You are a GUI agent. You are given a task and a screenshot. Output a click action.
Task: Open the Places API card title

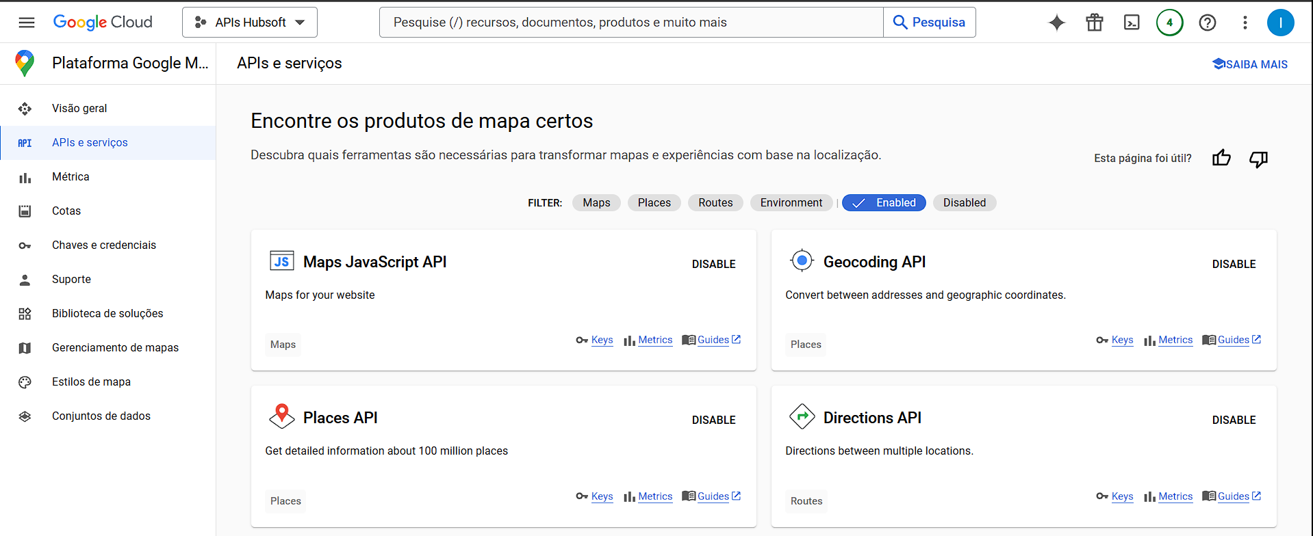coord(340,418)
